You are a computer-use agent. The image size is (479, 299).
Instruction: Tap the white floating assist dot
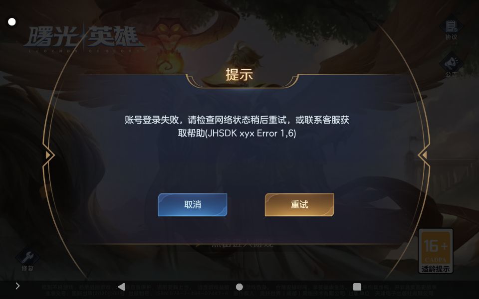click(12, 22)
